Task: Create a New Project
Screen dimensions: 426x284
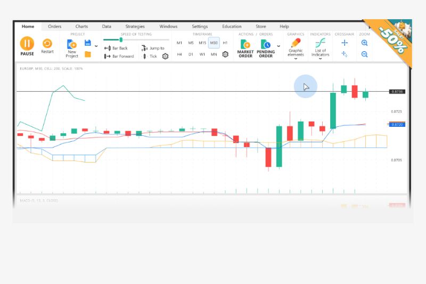Action: 72,48
